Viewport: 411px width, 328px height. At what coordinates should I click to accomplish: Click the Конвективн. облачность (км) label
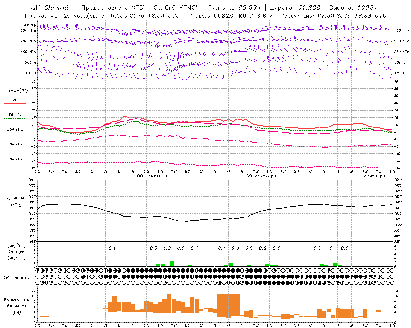coord(16,306)
